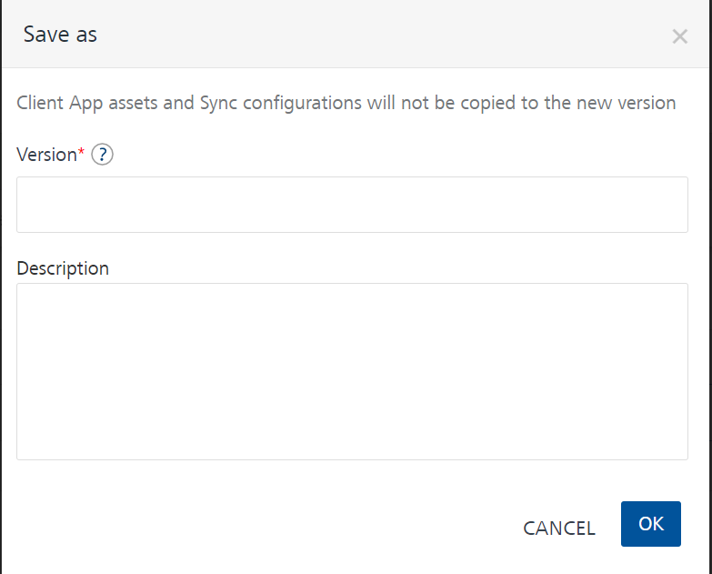Close the Save as dialog
Viewport: 712px width, 574px height.
pyautogui.click(x=679, y=36)
